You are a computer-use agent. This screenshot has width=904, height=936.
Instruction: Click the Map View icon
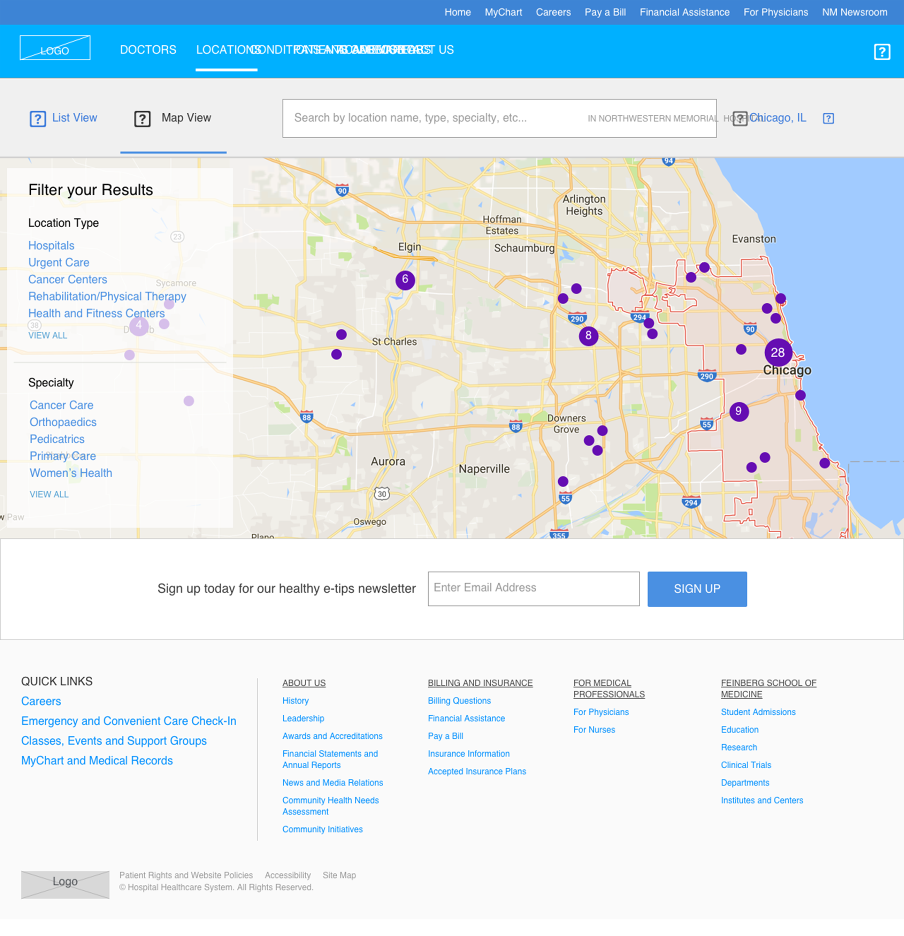click(142, 119)
